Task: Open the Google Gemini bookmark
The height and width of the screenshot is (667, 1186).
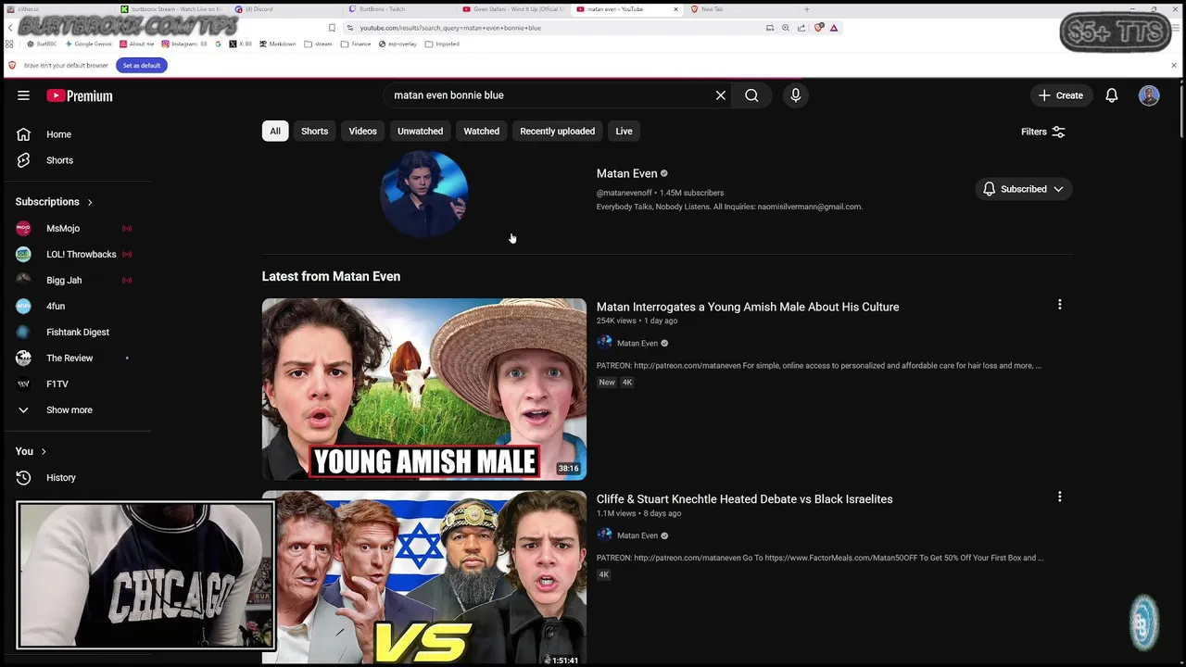Action: 89,44
